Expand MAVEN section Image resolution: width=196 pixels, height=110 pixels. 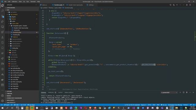[9, 96]
